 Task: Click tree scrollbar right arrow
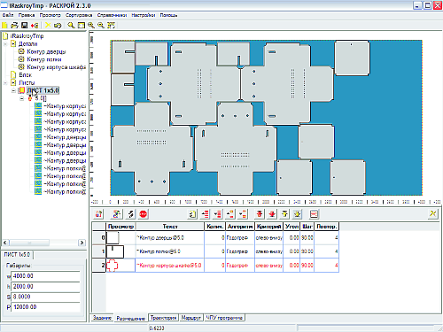click(82, 243)
